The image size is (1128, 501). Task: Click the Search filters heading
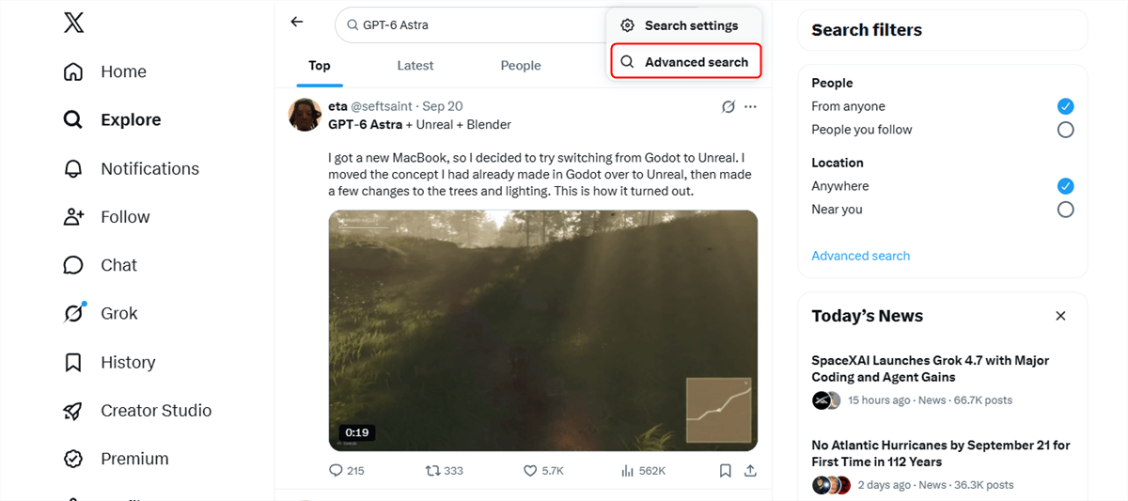(867, 30)
